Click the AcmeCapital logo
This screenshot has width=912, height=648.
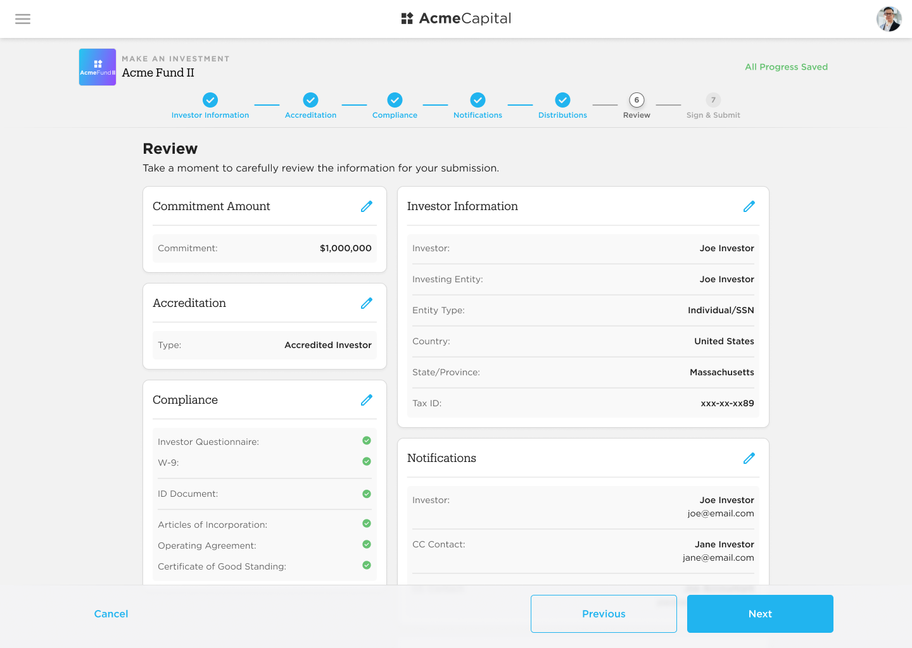coord(456,18)
